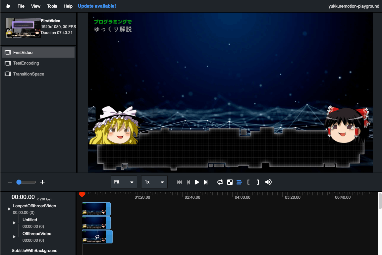Step back one frame

pyautogui.click(x=188, y=182)
